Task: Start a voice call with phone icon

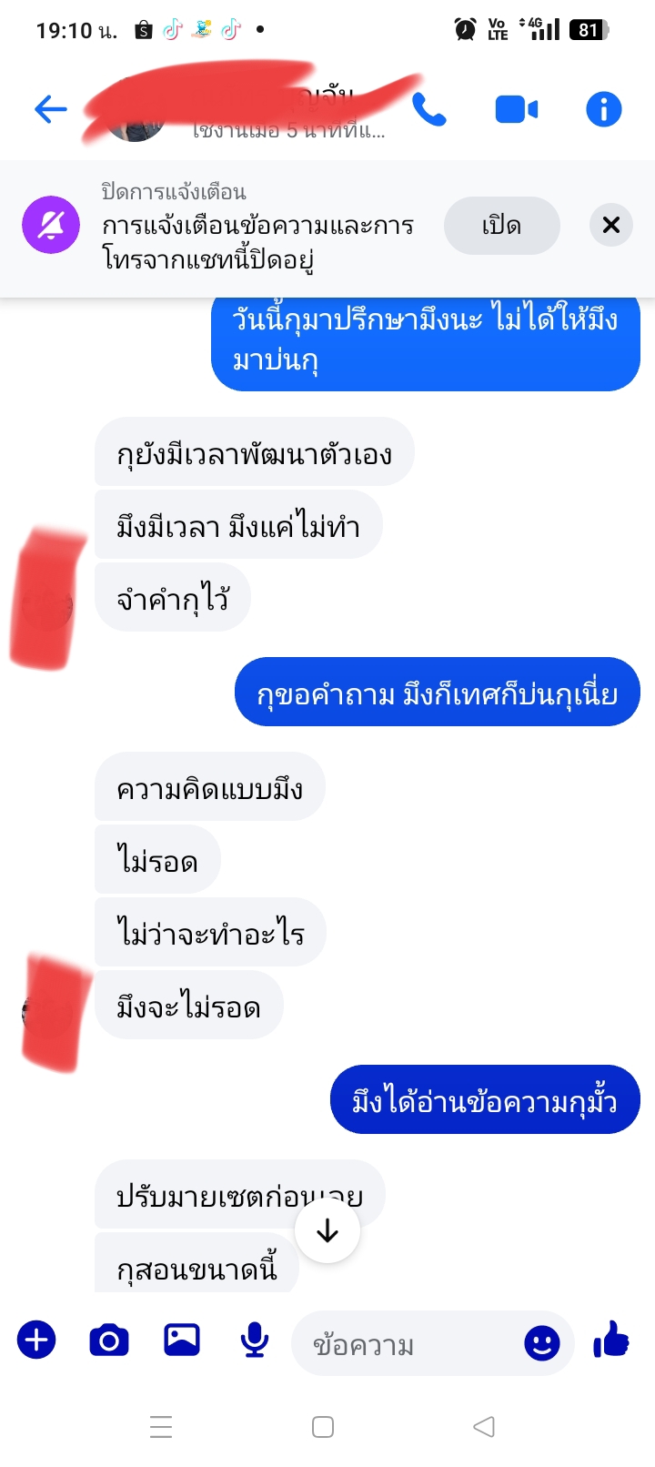Action: (x=428, y=110)
